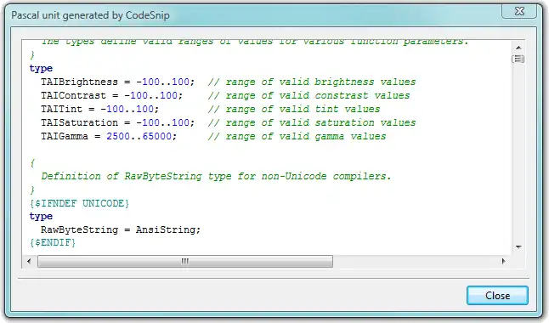
Task: Click the {$IFNDEF UNICODE} directive
Action: pos(80,203)
